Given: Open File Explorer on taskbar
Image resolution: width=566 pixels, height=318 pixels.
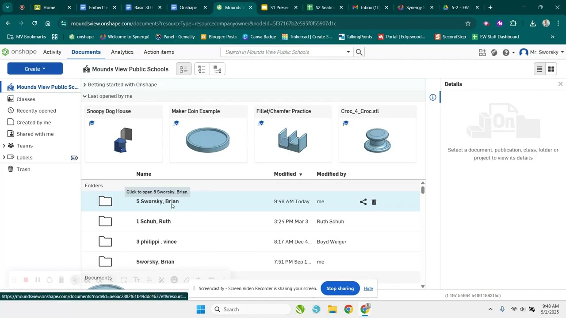Looking at the screenshot, I should tap(332, 309).
